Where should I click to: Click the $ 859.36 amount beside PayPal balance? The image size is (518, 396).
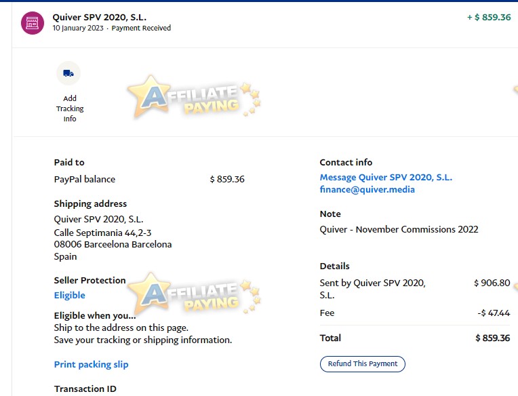click(227, 179)
